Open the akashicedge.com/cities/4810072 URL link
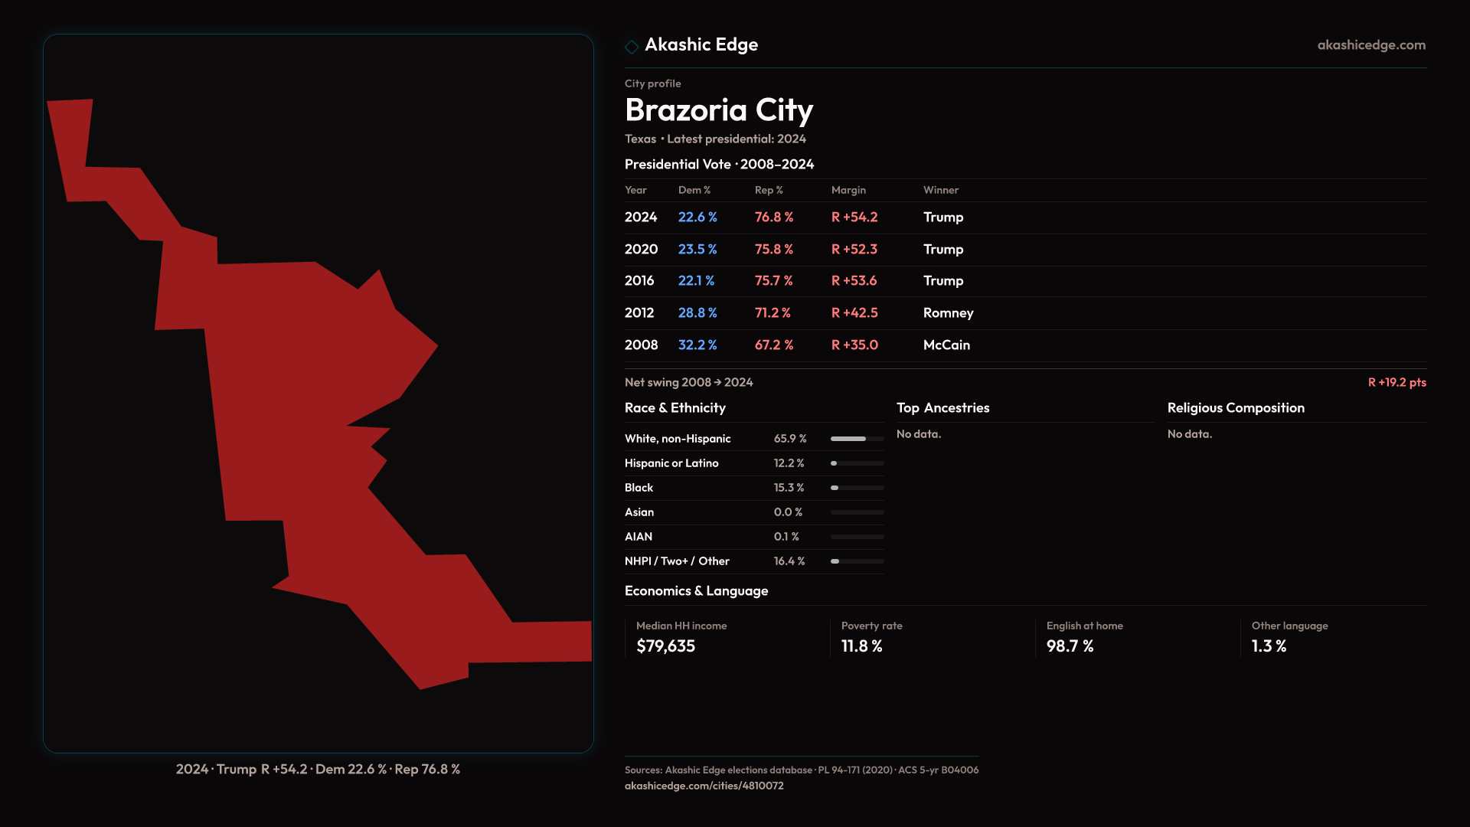This screenshot has width=1470, height=827. point(704,786)
